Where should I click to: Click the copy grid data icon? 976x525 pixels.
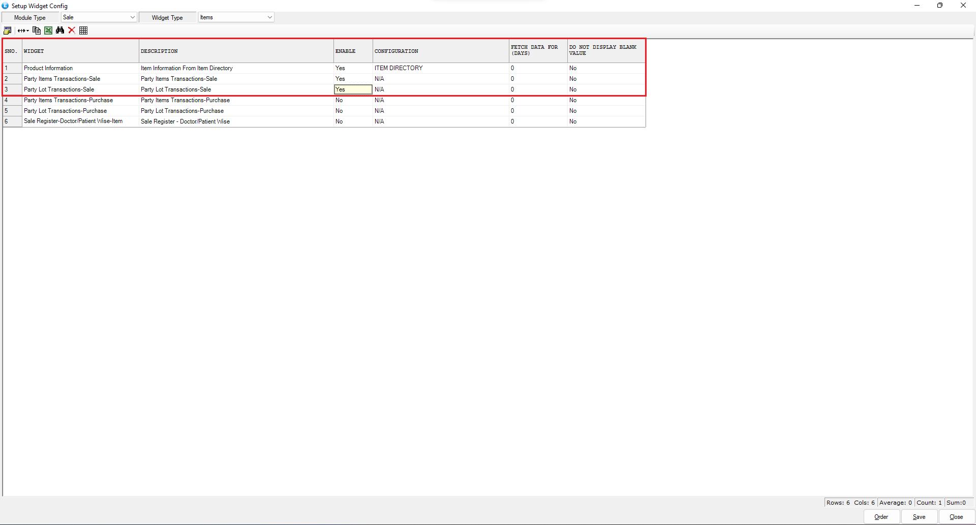[x=37, y=30]
